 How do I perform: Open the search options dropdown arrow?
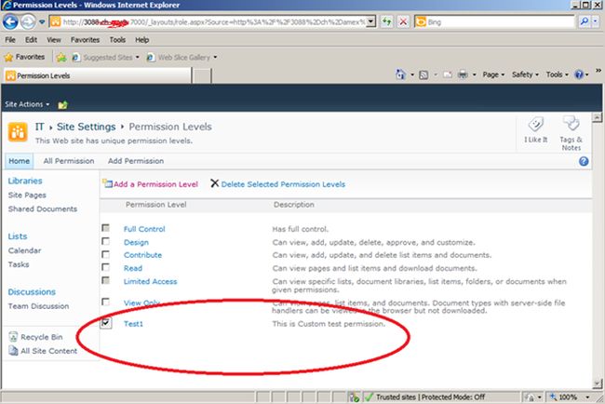(596, 21)
